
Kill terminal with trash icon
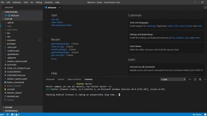[200, 80]
